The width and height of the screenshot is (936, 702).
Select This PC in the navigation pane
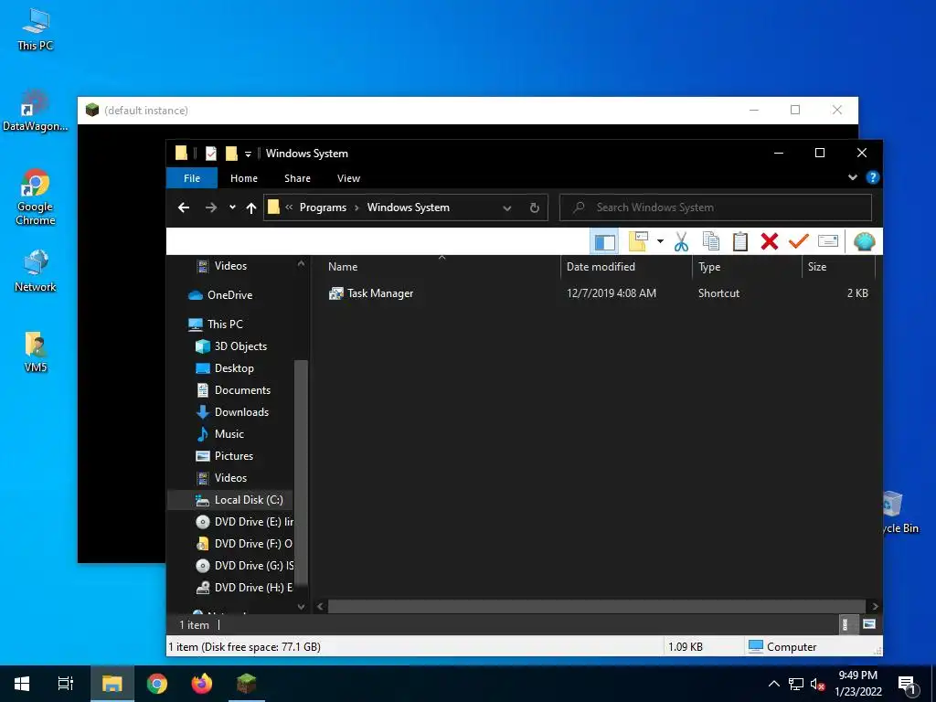225,324
